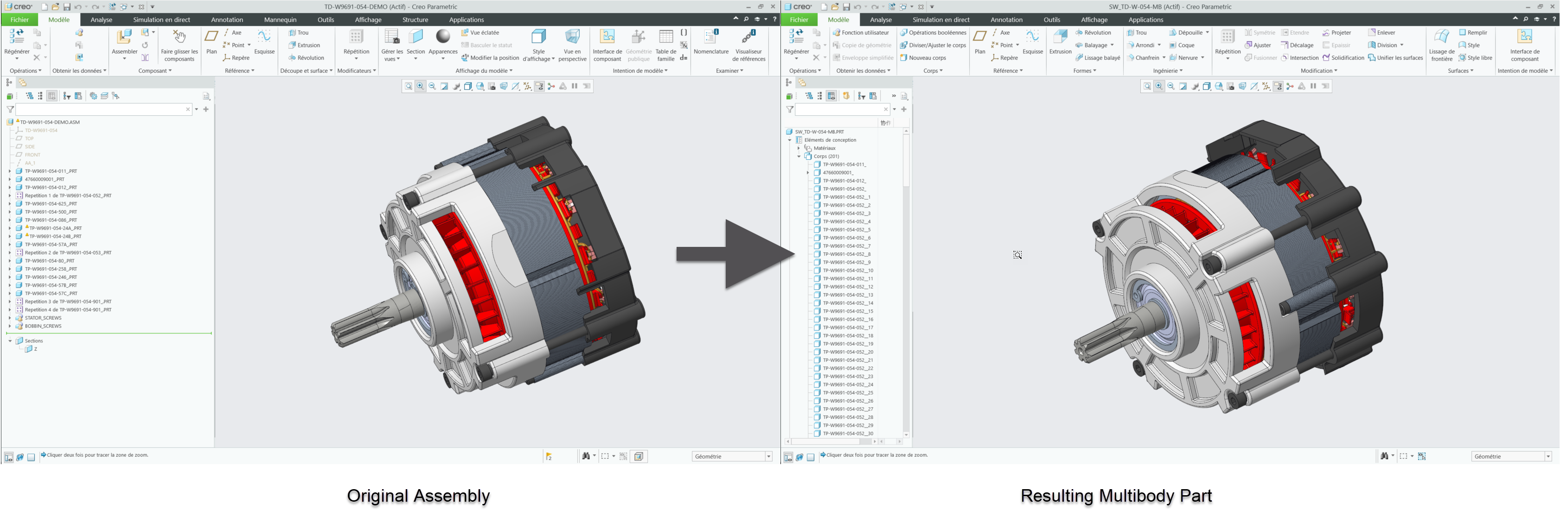Click 'Vue éclatée' in left ribbon

(x=480, y=33)
